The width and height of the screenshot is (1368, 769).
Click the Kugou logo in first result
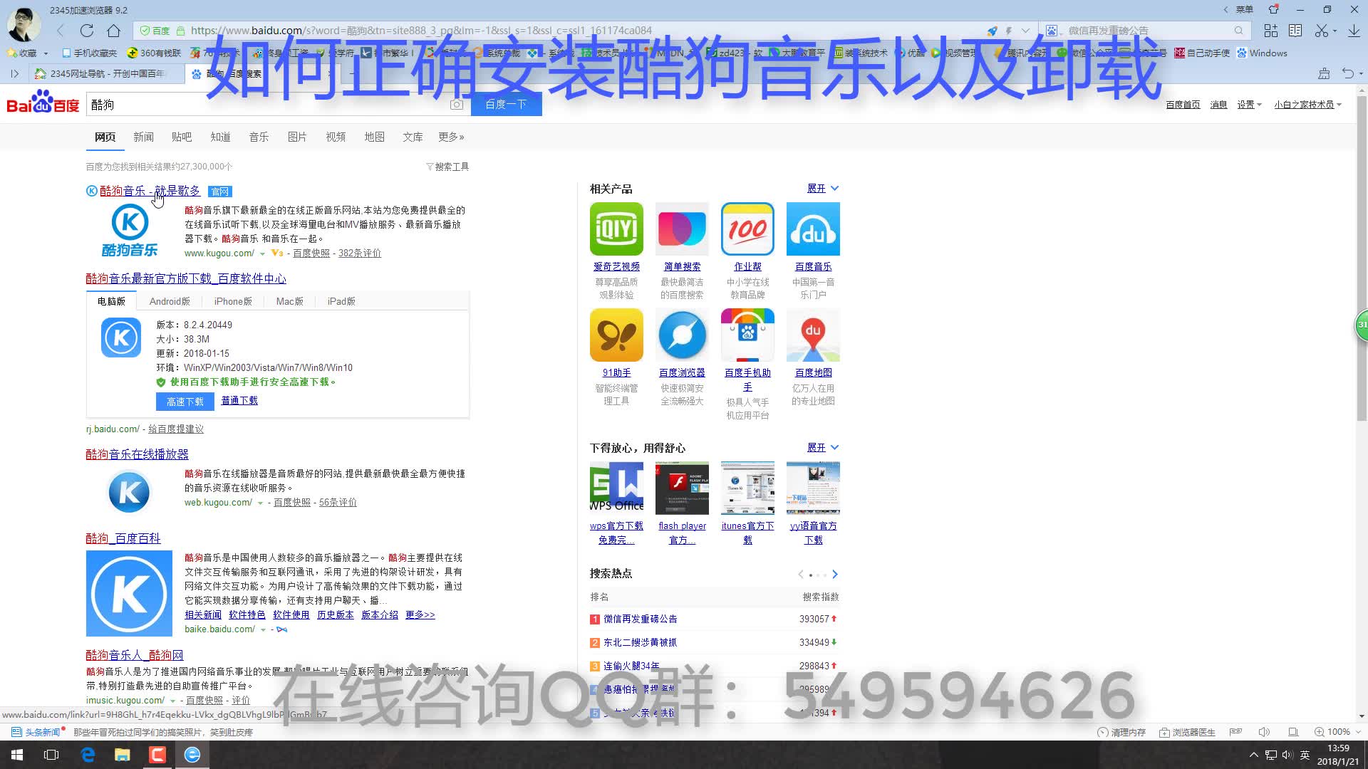pyautogui.click(x=130, y=230)
